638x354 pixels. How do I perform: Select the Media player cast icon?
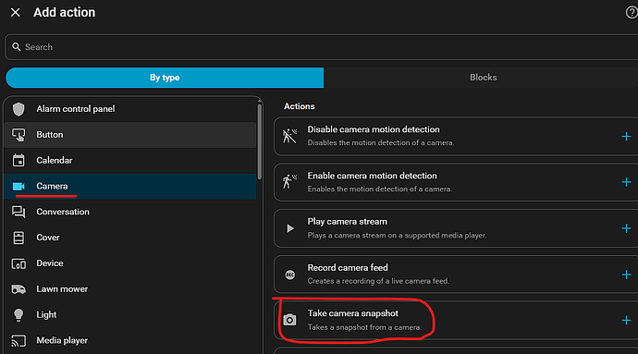[x=18, y=340]
